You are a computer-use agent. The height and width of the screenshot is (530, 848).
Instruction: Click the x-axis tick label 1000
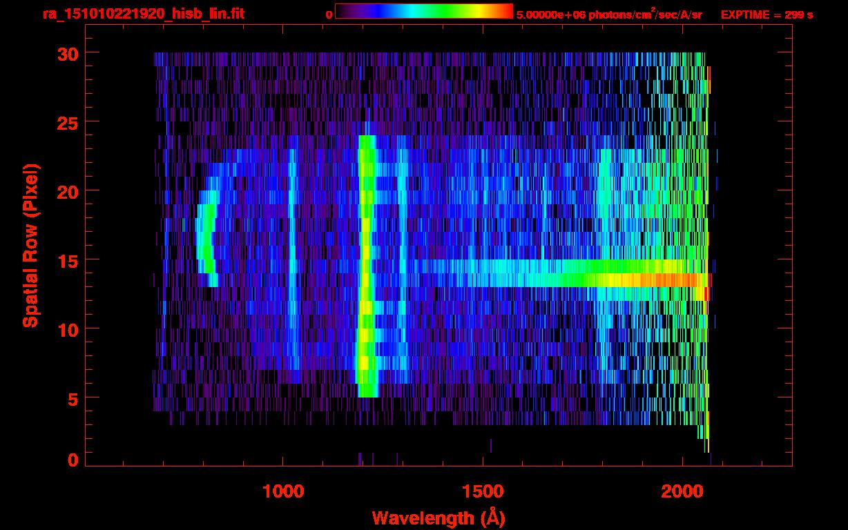click(x=283, y=491)
